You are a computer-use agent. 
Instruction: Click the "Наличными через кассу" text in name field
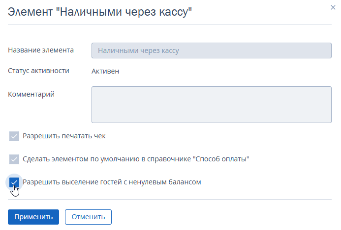pos(138,51)
